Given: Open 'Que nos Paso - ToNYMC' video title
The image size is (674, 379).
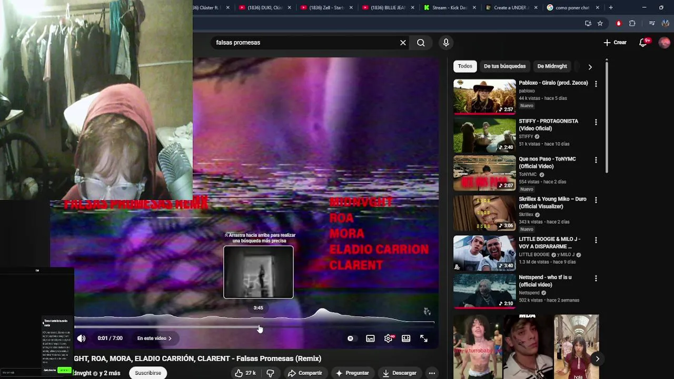Looking at the screenshot, I should (547, 163).
